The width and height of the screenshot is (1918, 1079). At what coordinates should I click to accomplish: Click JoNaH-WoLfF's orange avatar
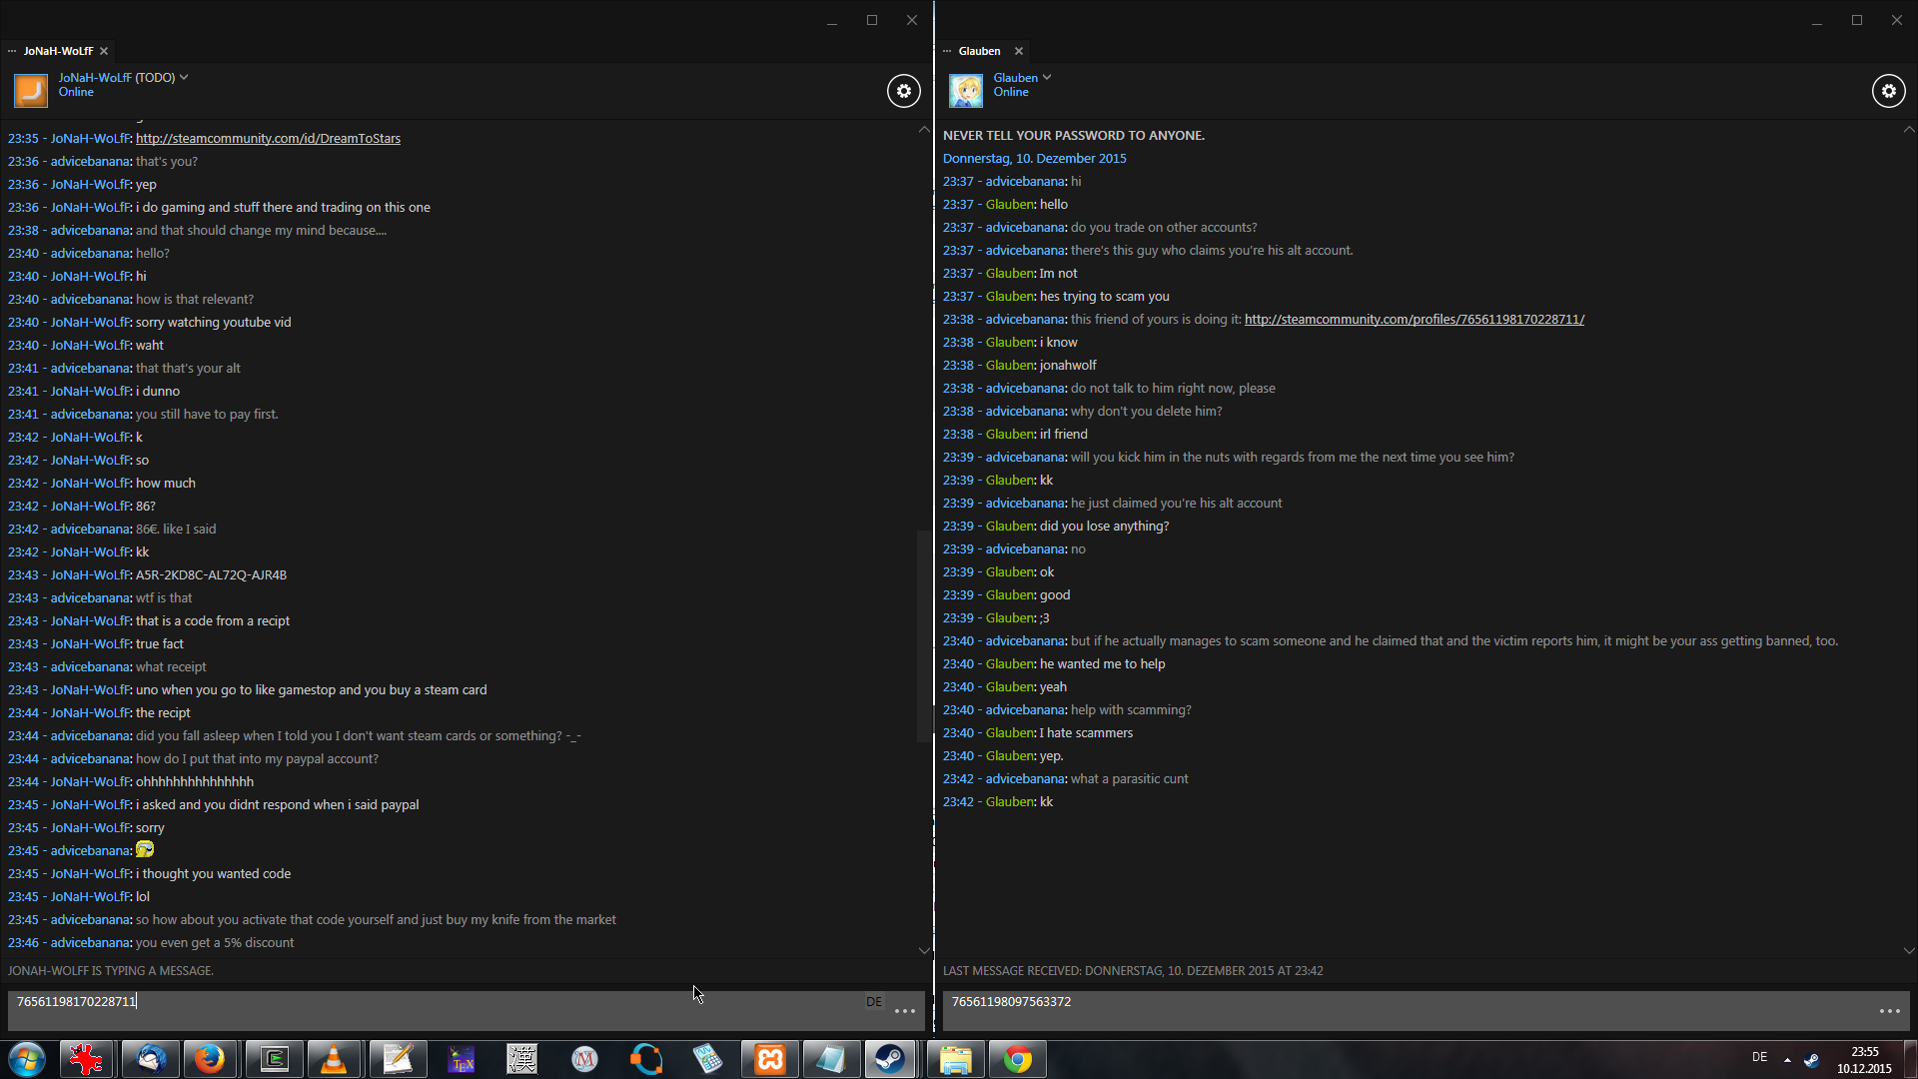click(31, 90)
